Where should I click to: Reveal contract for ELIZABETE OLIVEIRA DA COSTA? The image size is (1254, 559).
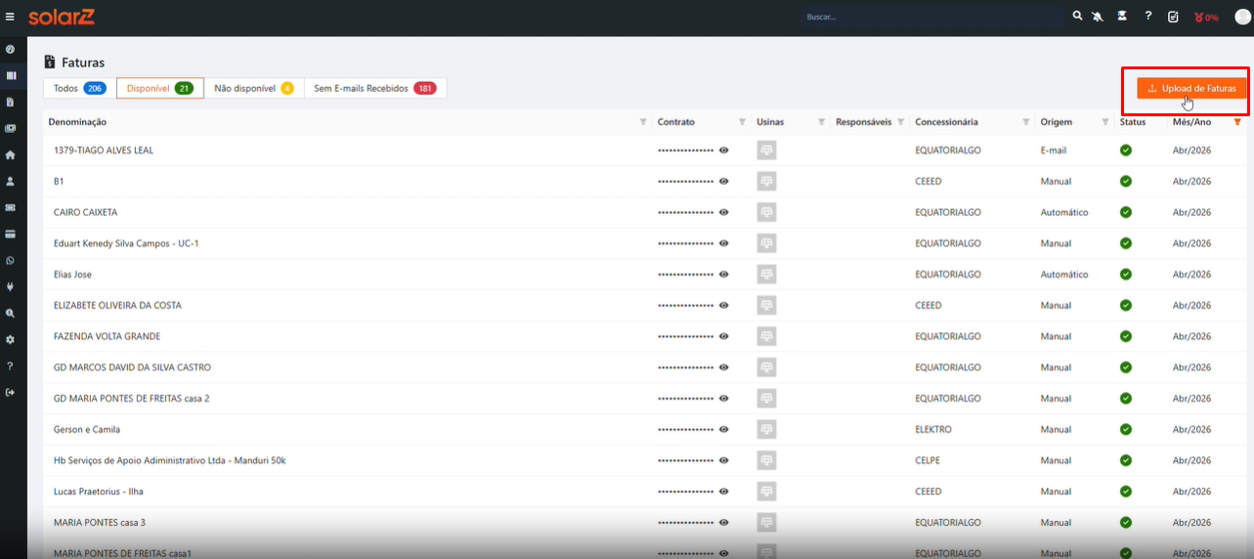[x=724, y=306]
